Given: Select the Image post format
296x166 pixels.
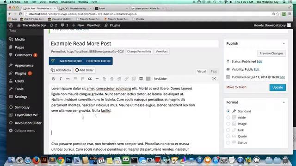Looking at the screenshot, I should coord(228,124).
